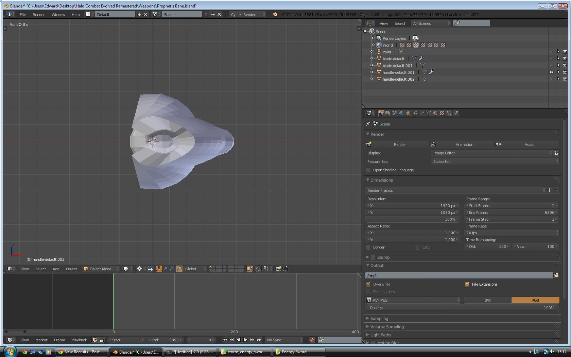The image size is (571, 357).
Task: Open the Object menu in 3D viewport header
Action: [x=71, y=269]
